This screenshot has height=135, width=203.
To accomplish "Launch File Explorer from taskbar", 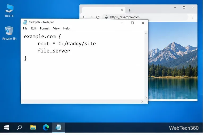I will pyautogui.click(x=33, y=128).
